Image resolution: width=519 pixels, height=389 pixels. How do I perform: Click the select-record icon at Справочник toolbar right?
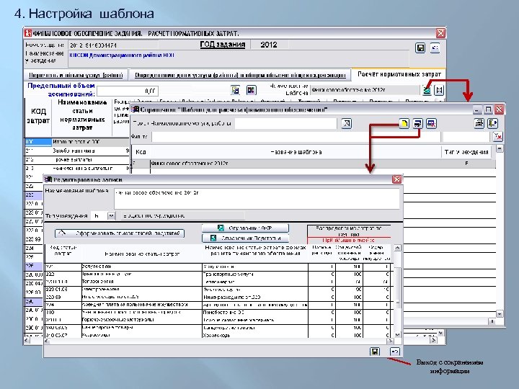[x=479, y=124]
